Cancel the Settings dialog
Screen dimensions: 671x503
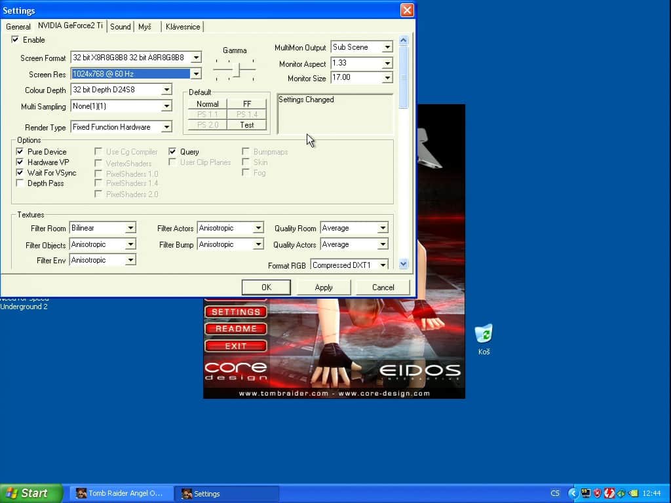[x=383, y=288]
